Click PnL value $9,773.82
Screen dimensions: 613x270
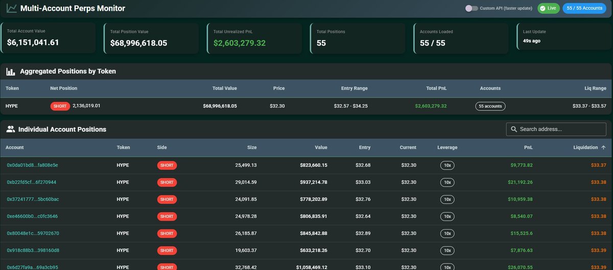pyautogui.click(x=522, y=165)
